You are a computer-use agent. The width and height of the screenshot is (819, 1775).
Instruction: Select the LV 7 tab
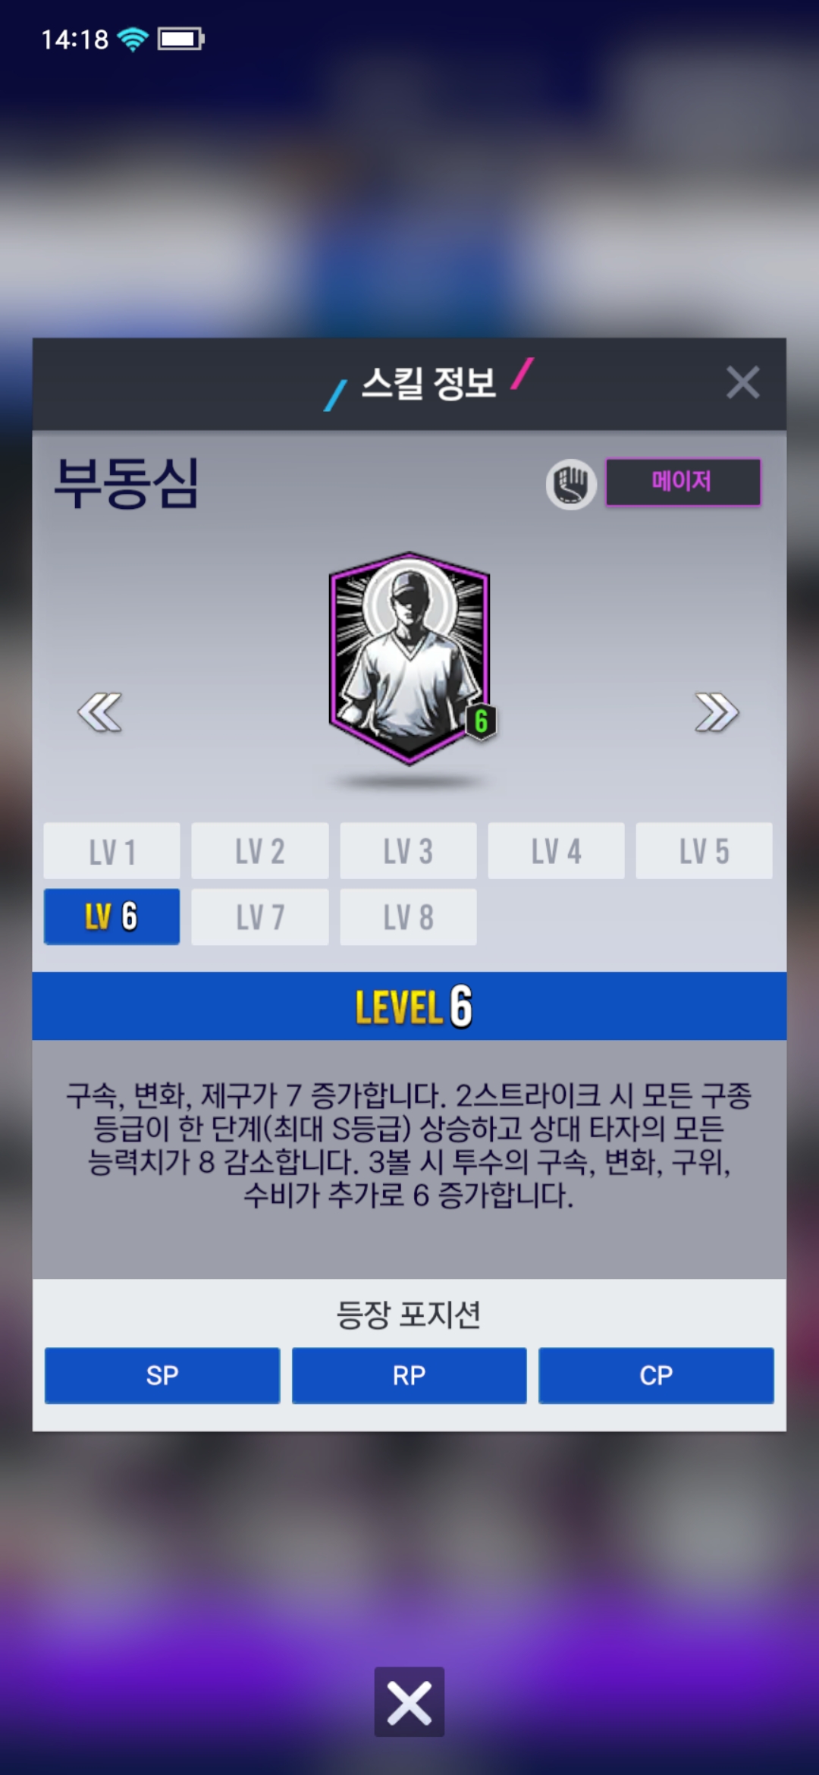point(260,917)
